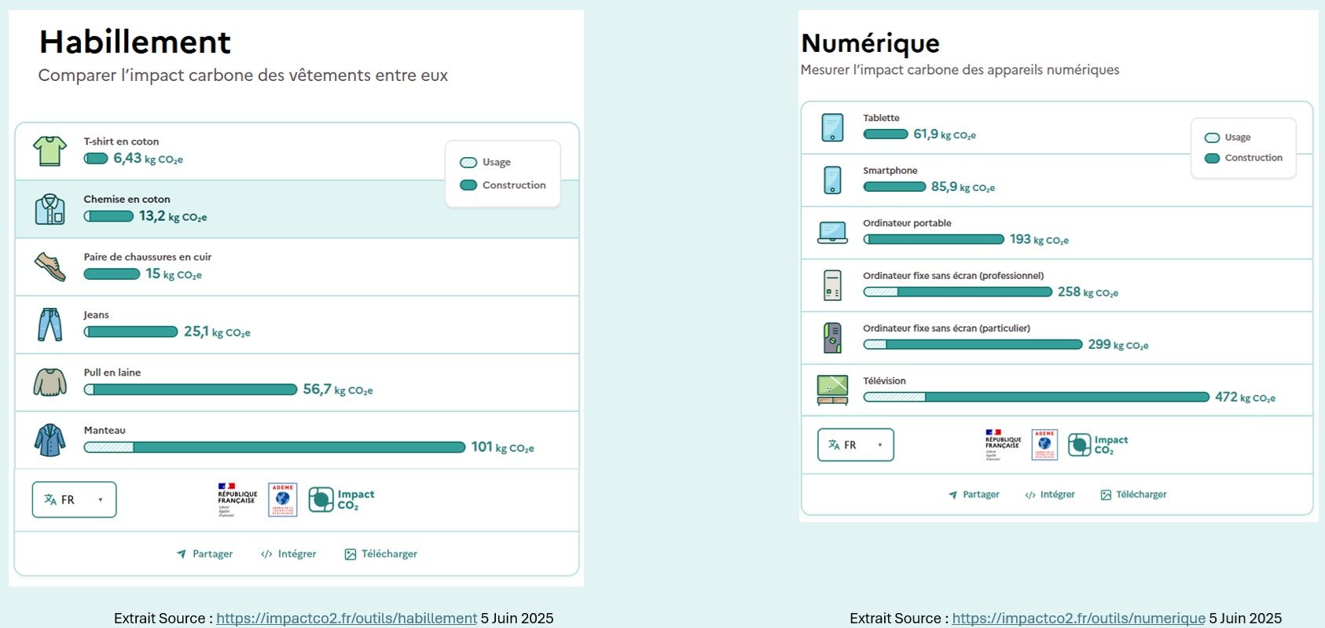Click "Ordinateur fixe sans écran (professionnel)" label
Screen dimensions: 1325x628
(953, 276)
